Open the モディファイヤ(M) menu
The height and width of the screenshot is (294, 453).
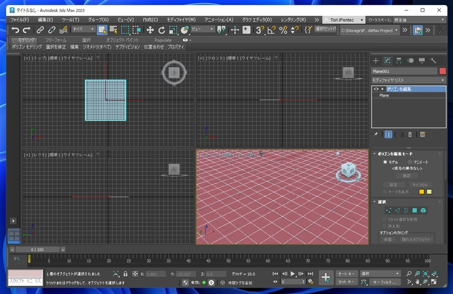(181, 20)
